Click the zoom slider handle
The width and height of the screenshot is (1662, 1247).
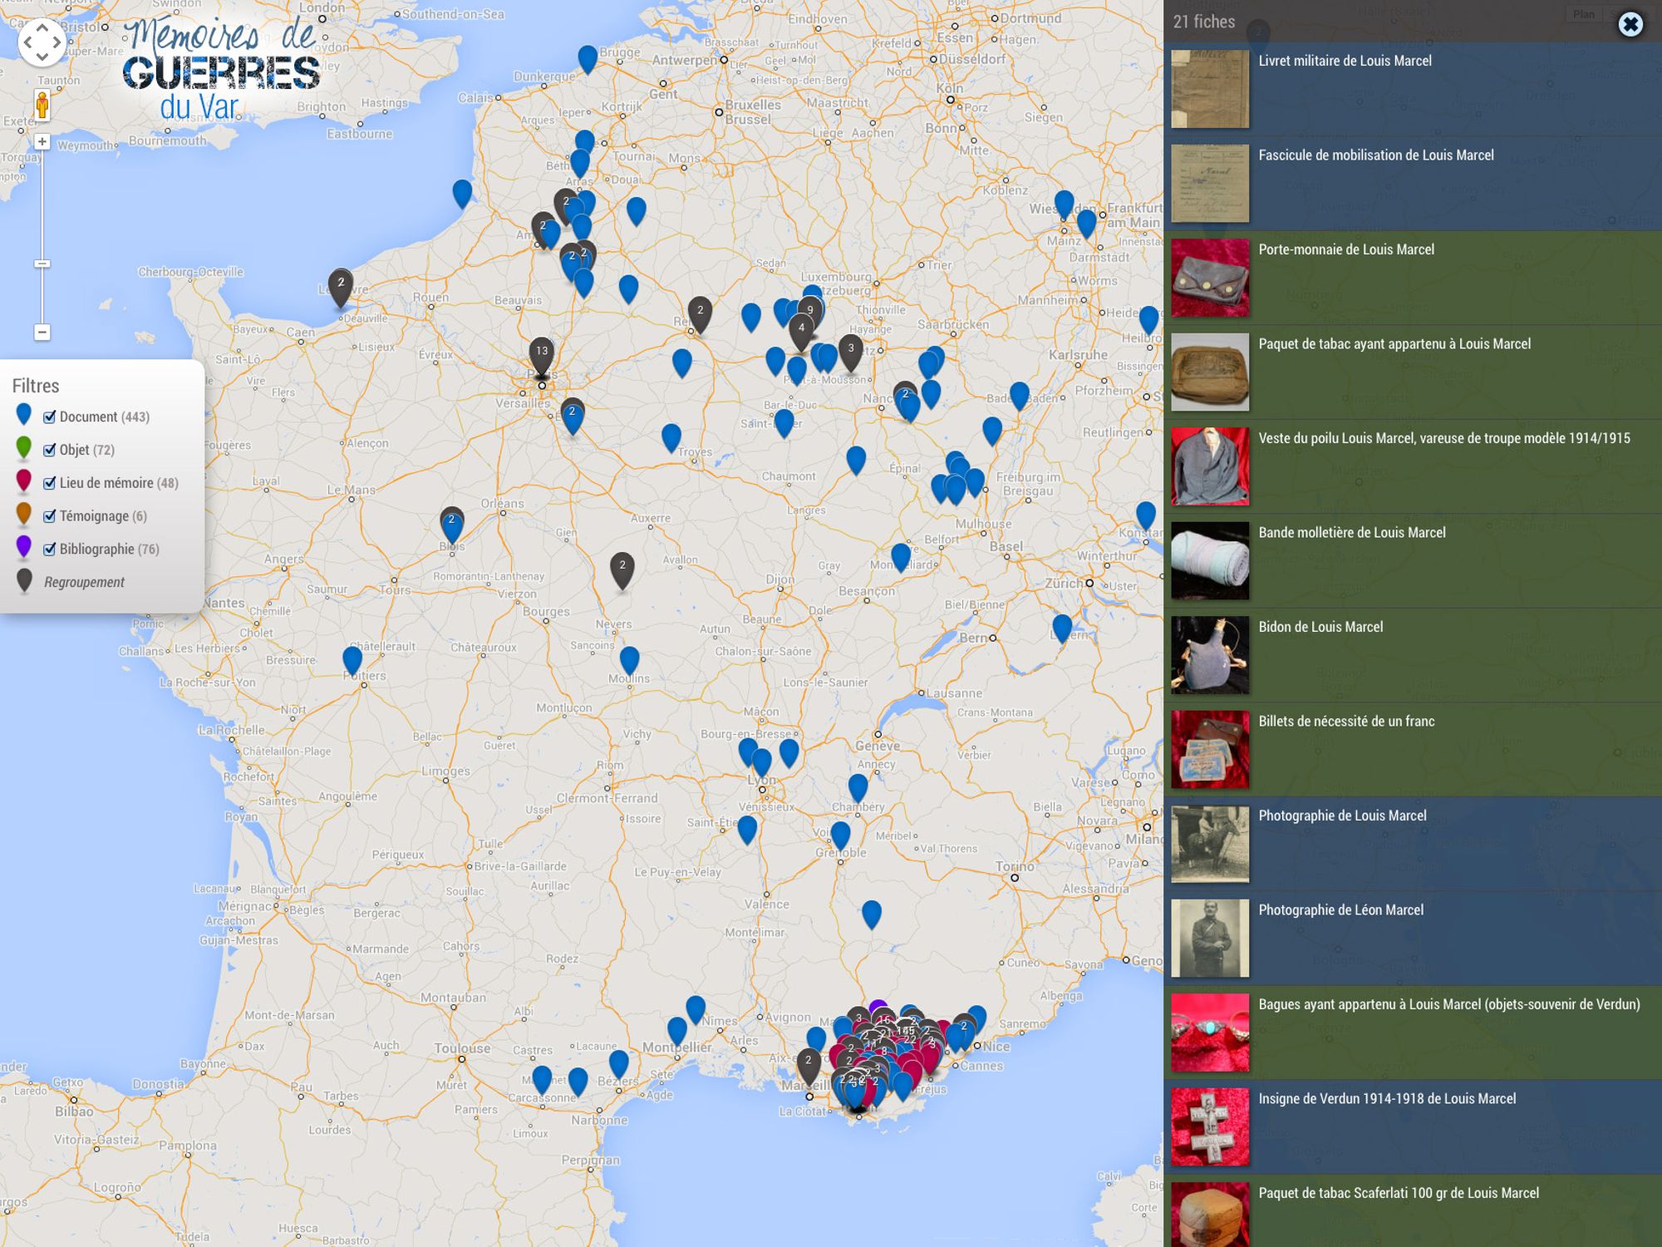click(x=42, y=264)
